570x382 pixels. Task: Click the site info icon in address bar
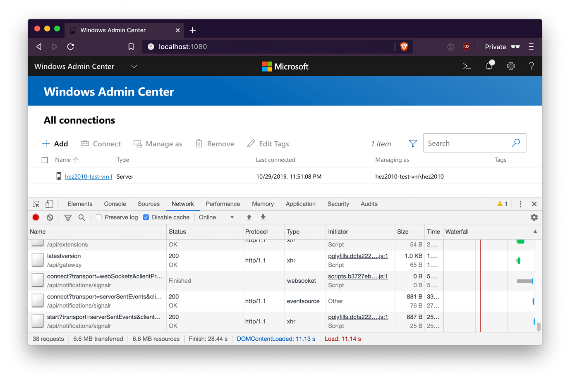click(151, 47)
